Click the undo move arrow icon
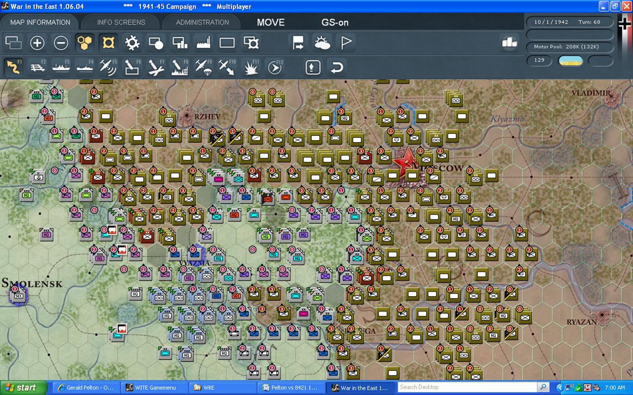 (x=336, y=67)
